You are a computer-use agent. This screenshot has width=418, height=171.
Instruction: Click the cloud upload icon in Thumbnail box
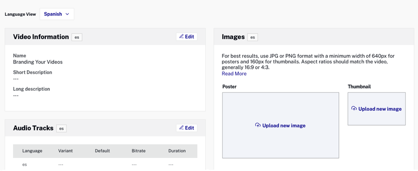tap(354, 109)
